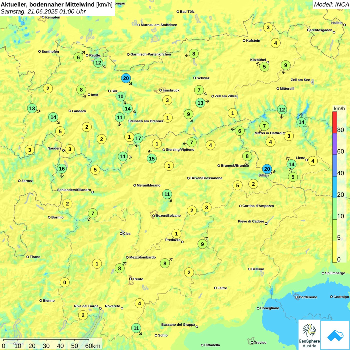This screenshot has width=350, height=350.
Task: Click the Pordenone city label
Action: [308, 297]
